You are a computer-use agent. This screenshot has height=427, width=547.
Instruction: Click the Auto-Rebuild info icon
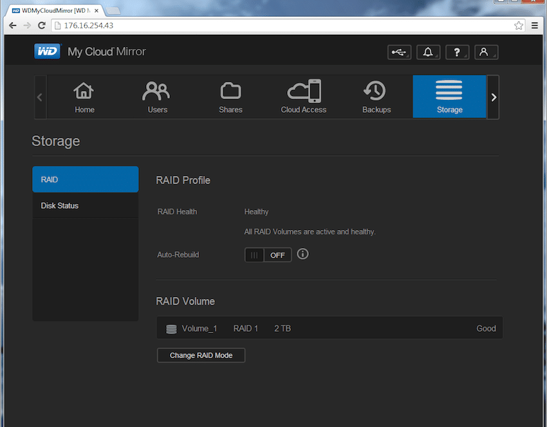pos(302,254)
